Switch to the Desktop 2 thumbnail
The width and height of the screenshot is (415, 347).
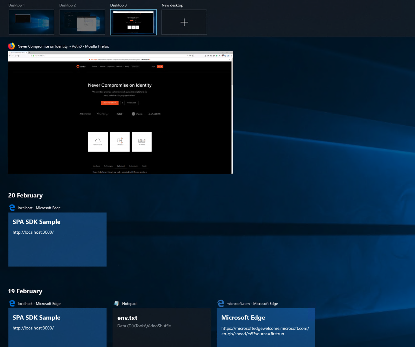[x=82, y=22]
